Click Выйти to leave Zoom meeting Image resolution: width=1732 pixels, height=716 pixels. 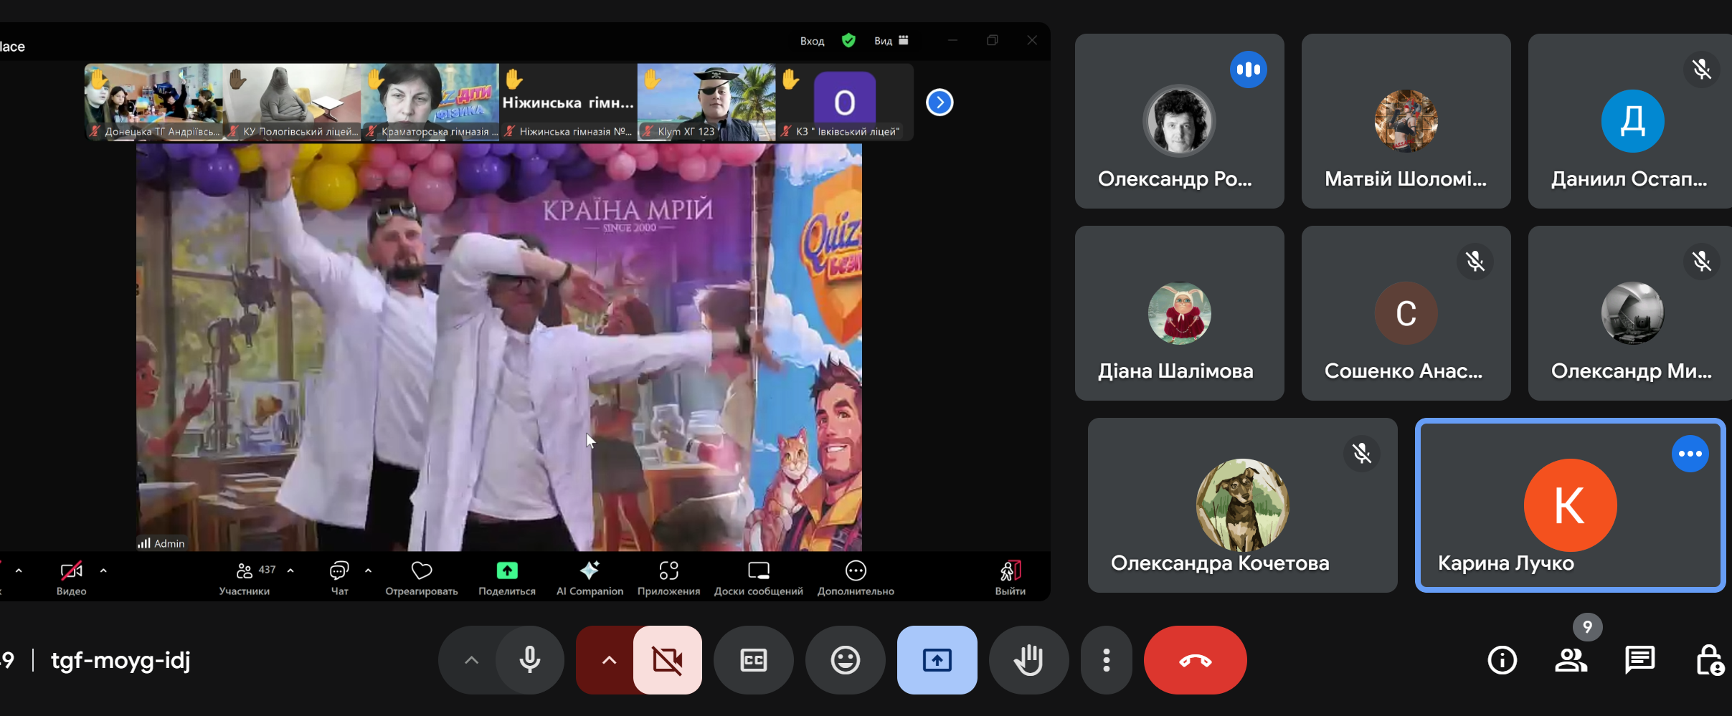coord(1010,577)
